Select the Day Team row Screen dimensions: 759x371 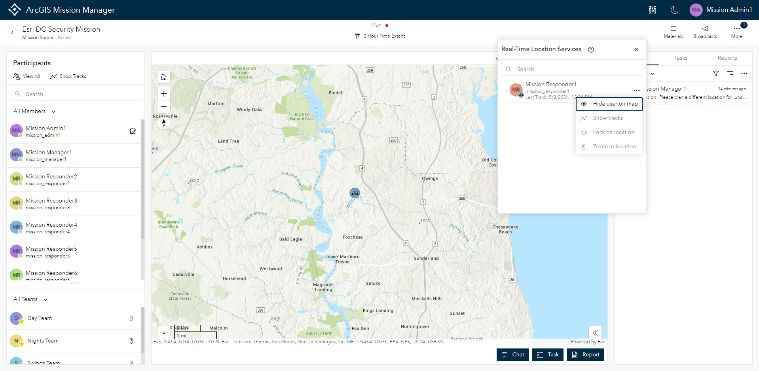click(74, 318)
